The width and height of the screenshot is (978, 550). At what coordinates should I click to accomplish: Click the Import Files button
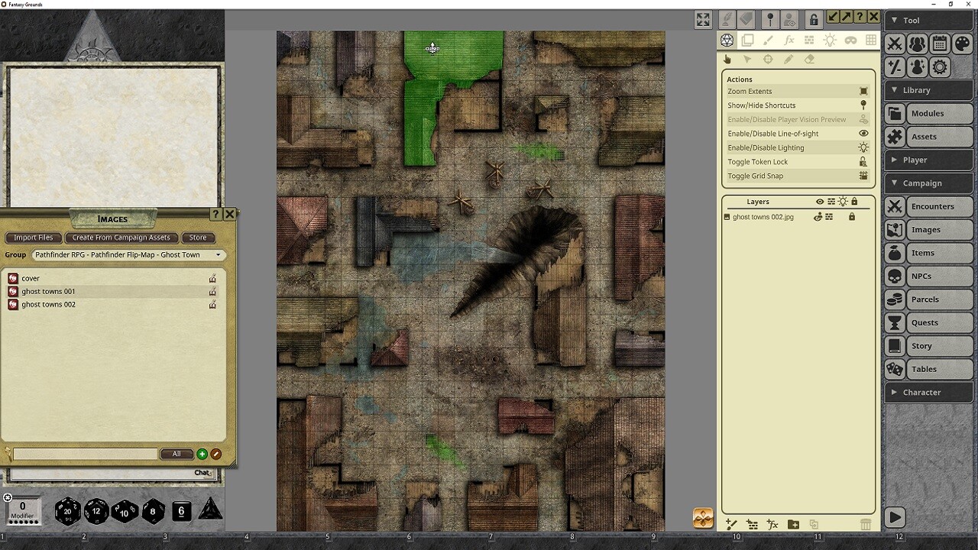pos(33,238)
